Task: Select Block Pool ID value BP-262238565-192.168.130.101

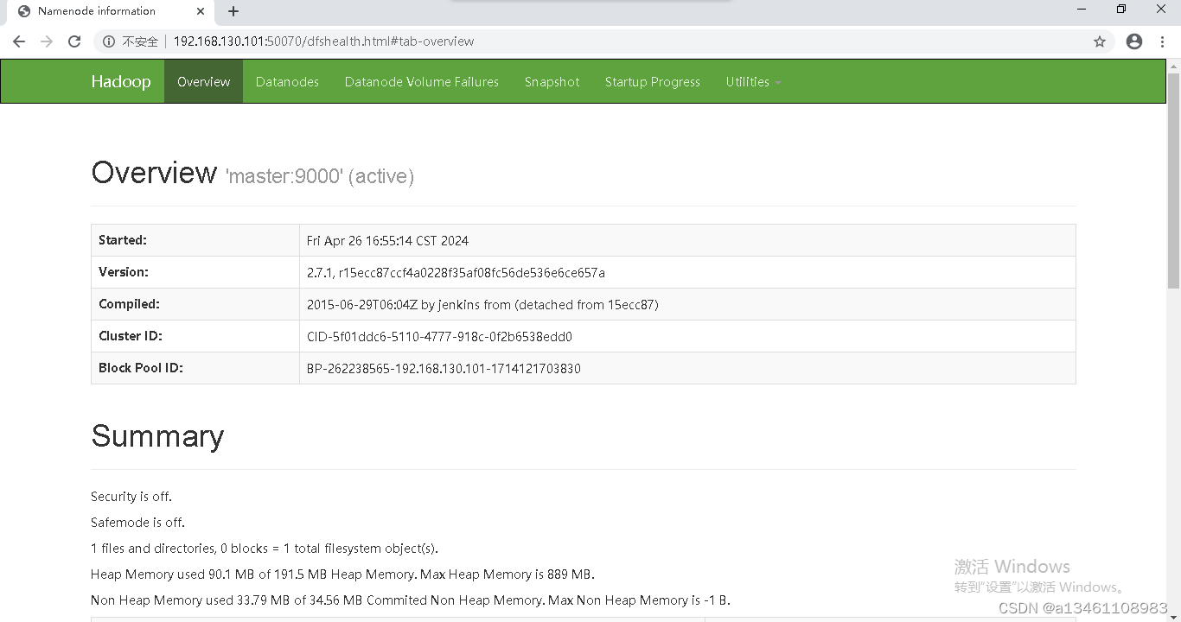Action: [x=444, y=369]
